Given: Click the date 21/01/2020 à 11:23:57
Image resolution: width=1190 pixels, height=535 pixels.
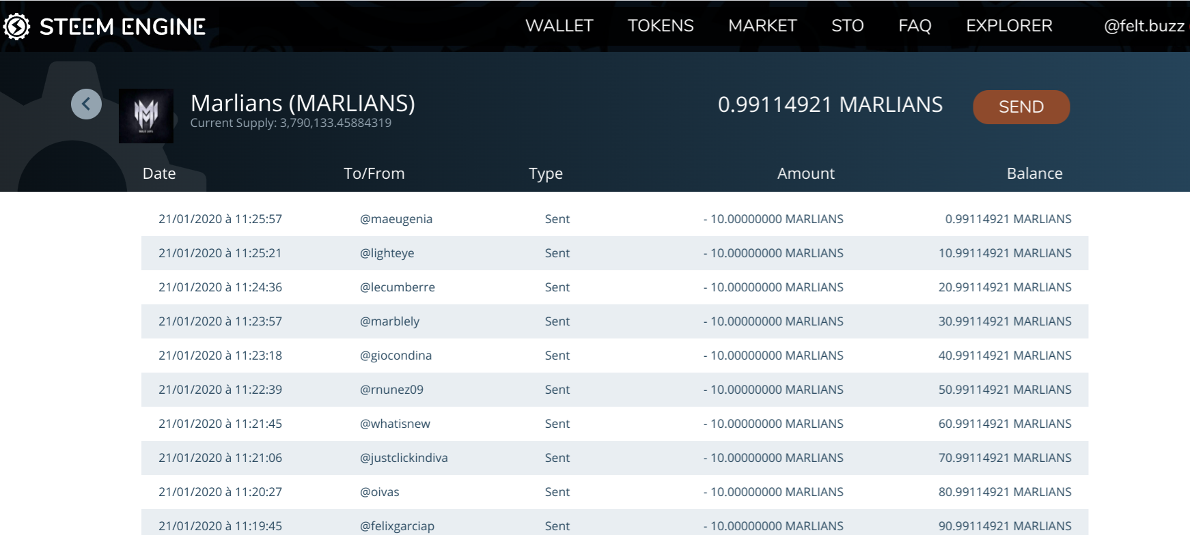Looking at the screenshot, I should pyautogui.click(x=221, y=321).
